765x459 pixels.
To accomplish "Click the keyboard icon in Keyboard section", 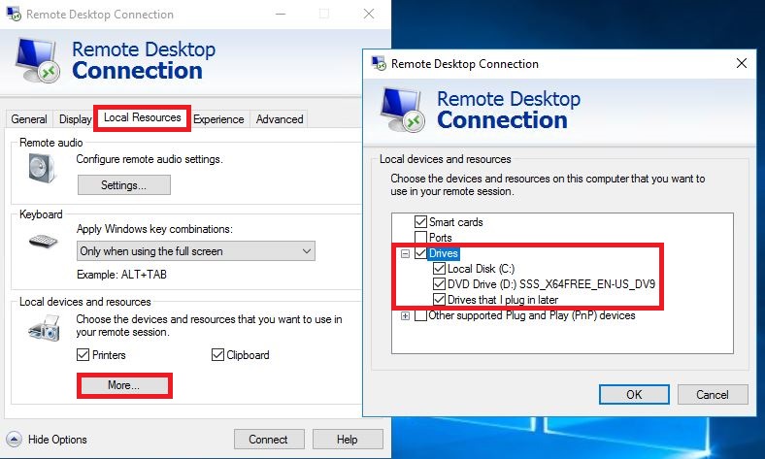I will pos(43,240).
